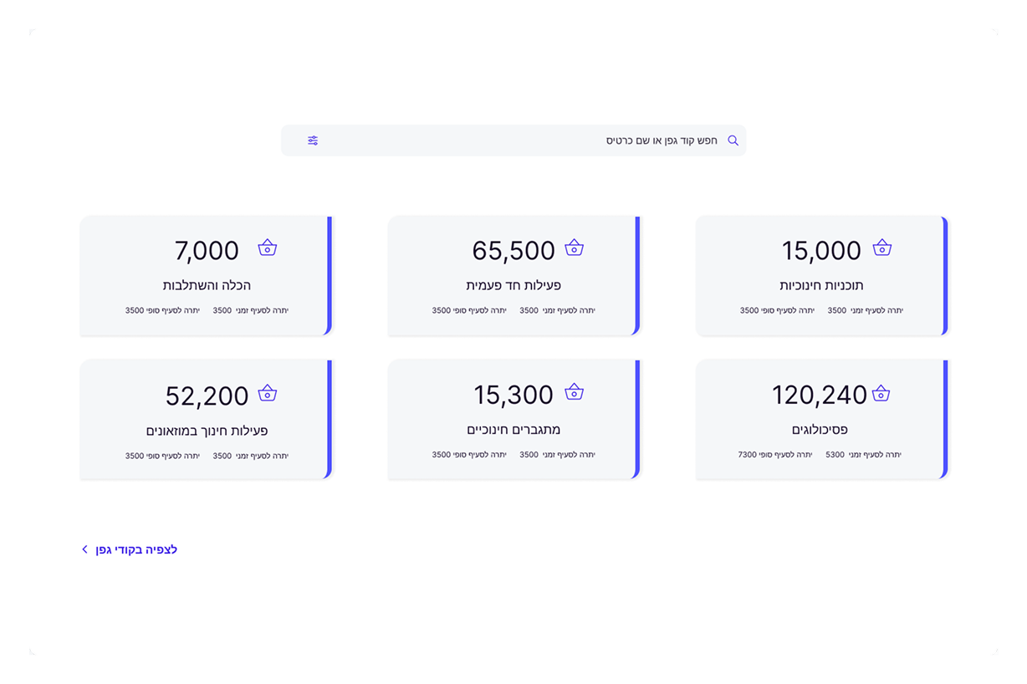Screen dimensions: 1027x684
Task: Select the הכלה והשתלבות card title
Action: tap(207, 285)
